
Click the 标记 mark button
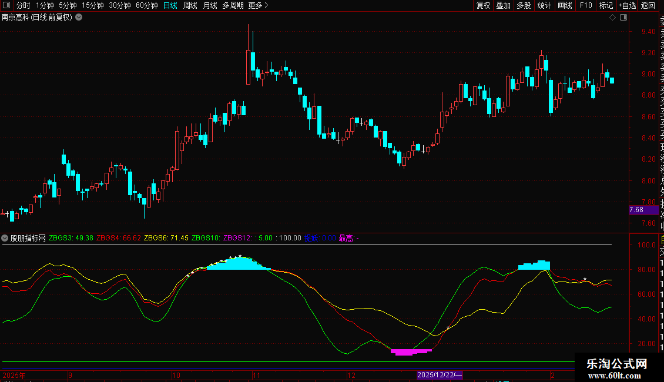tap(605, 5)
